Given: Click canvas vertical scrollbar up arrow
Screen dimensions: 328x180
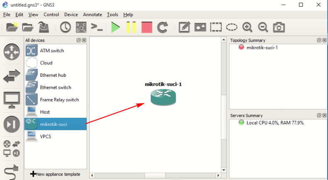Looking at the screenshot, I should pyautogui.click(x=224, y=40).
